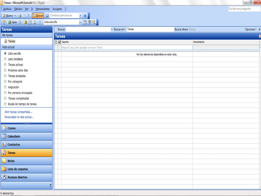
Task: Click Buscar ahora button
Action: pyautogui.click(x=181, y=29)
